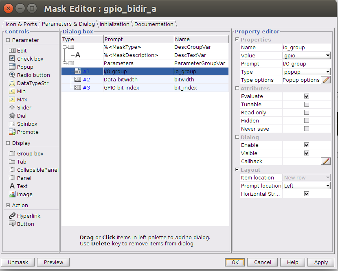The width and height of the screenshot is (338, 271).
Task: Toggle the Horizontal Stretch checkbox
Action: point(307,194)
